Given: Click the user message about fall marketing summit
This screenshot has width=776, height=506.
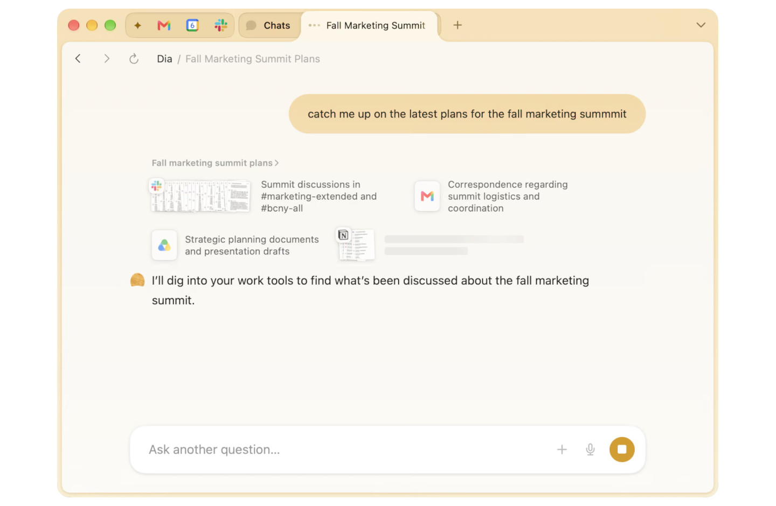Looking at the screenshot, I should click(467, 114).
